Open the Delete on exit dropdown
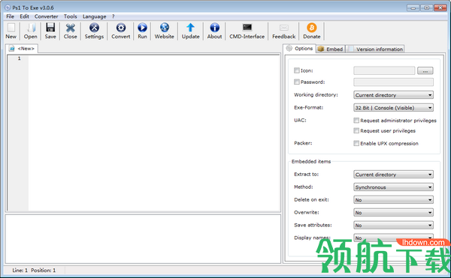The image size is (451, 278). tap(393, 200)
